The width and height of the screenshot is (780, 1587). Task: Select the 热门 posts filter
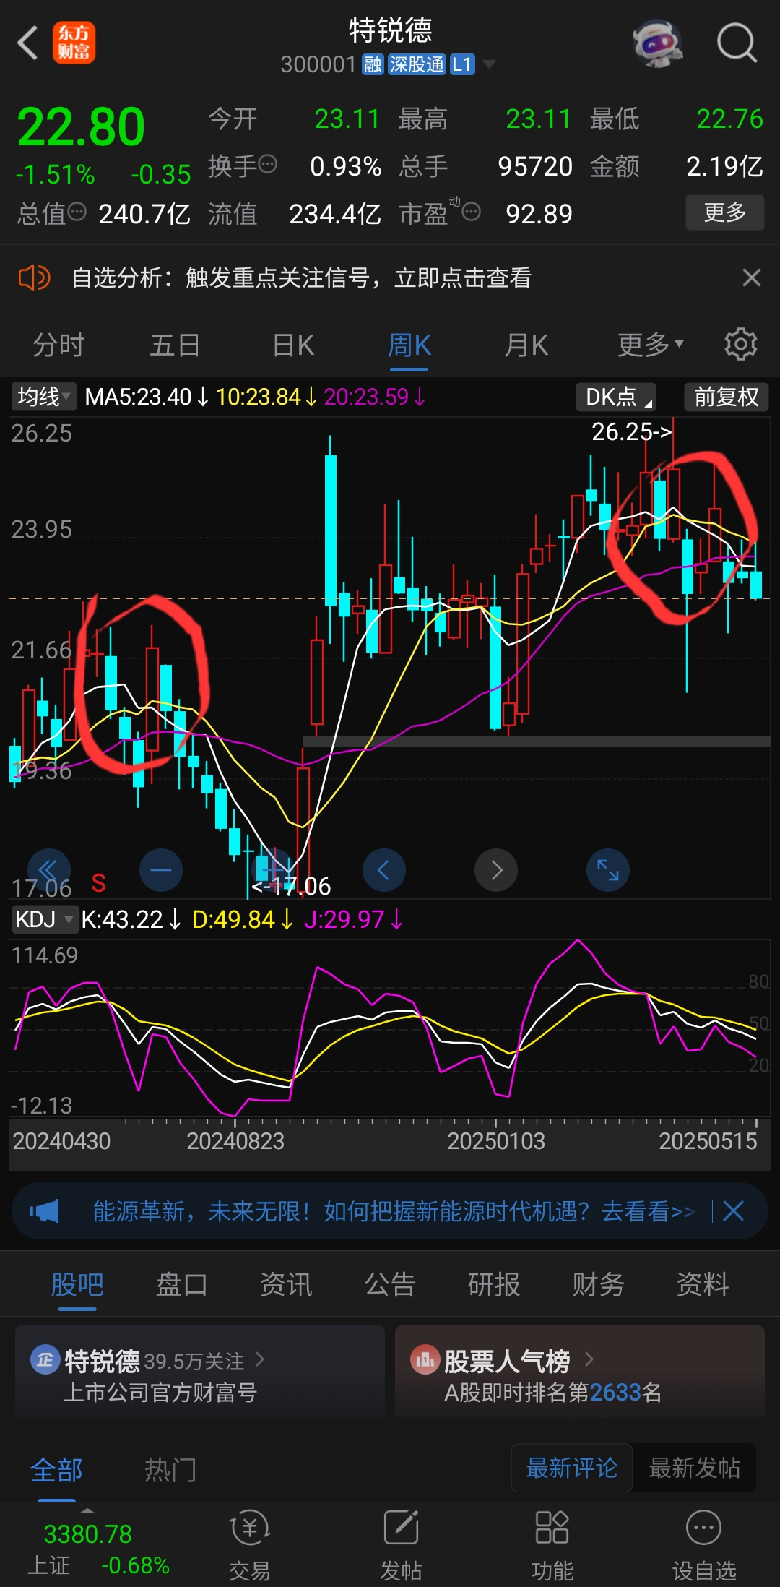coord(170,1469)
